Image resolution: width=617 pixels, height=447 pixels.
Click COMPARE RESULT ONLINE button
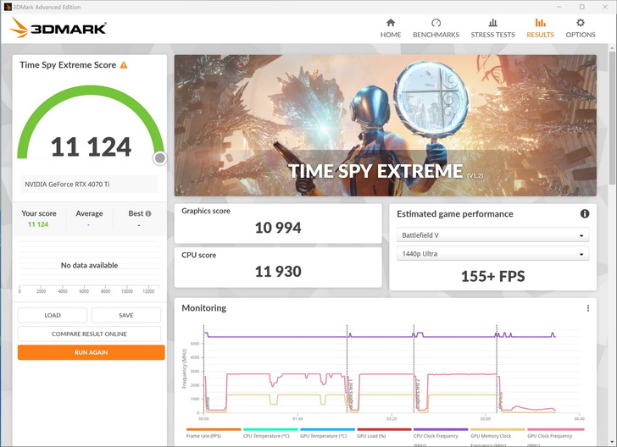point(89,334)
